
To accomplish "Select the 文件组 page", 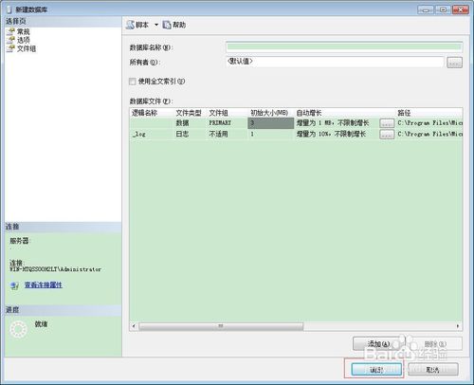I will (27, 48).
